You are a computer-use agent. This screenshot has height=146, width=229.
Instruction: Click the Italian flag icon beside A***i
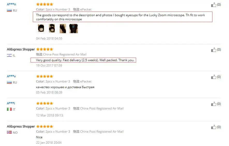[x=9, y=109]
